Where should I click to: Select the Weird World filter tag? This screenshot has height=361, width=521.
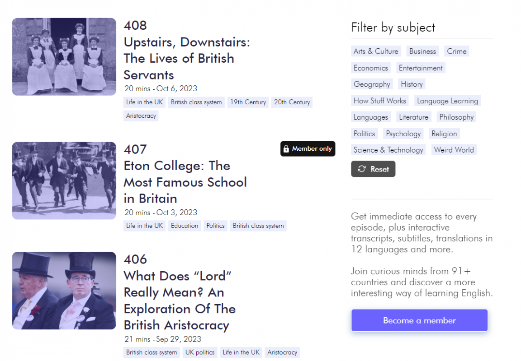tap(454, 150)
